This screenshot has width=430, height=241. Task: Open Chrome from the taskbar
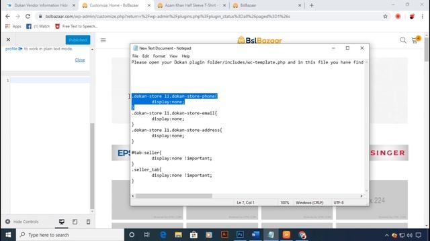(x=302, y=235)
